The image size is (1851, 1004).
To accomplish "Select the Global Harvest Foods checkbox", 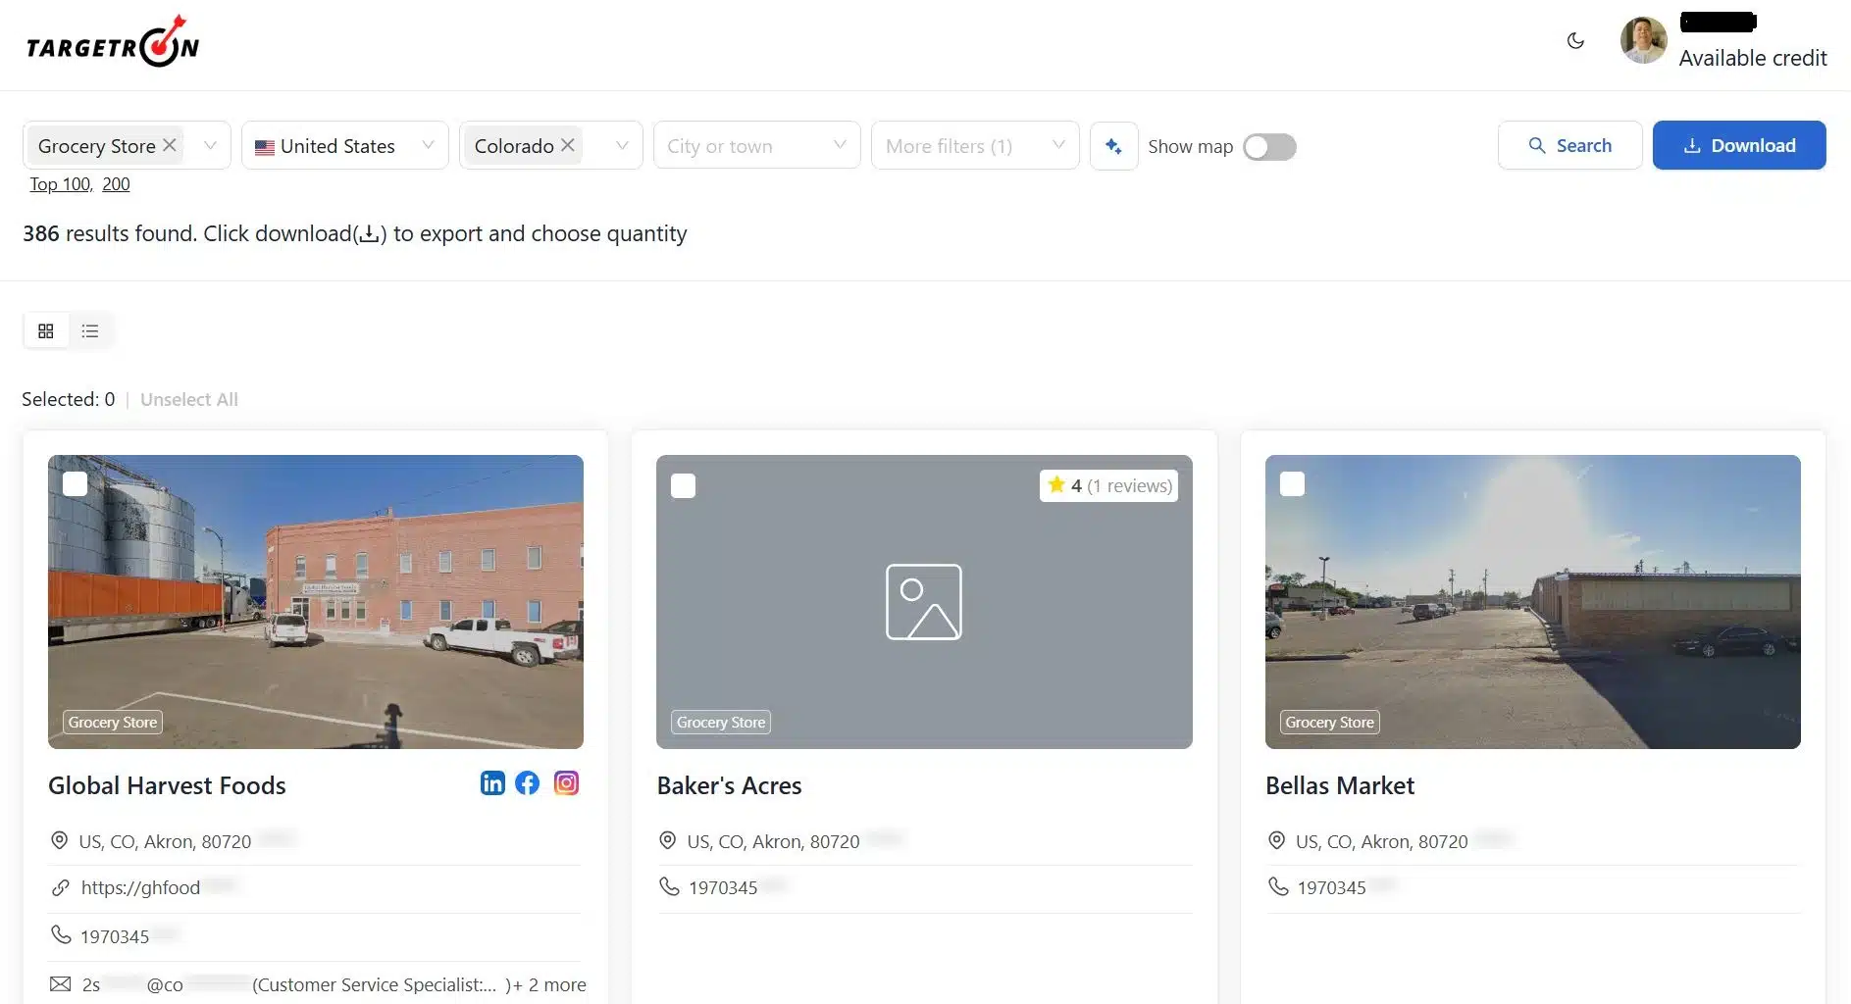I will coord(75,484).
